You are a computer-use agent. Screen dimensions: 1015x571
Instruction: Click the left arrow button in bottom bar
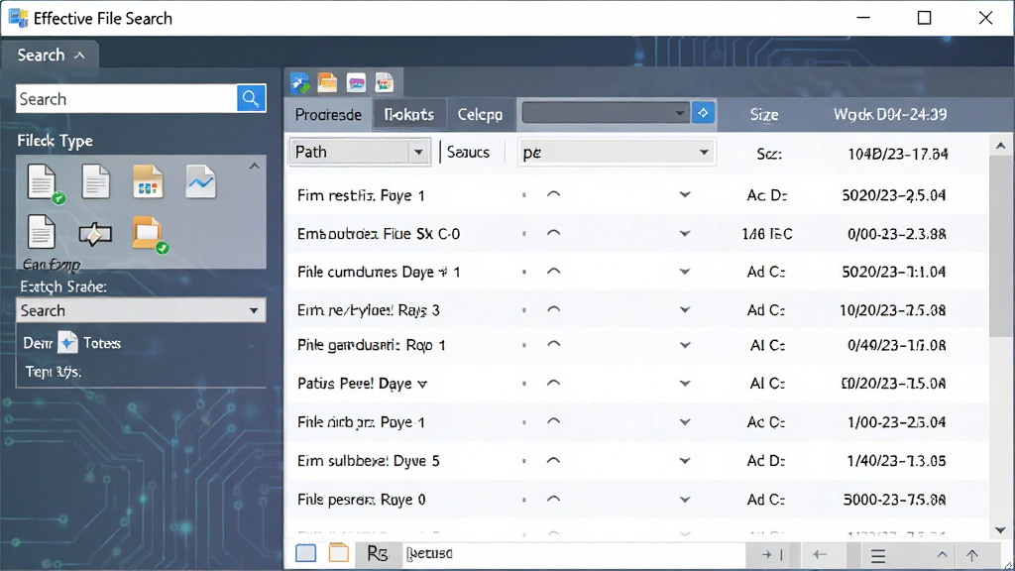pos(820,555)
